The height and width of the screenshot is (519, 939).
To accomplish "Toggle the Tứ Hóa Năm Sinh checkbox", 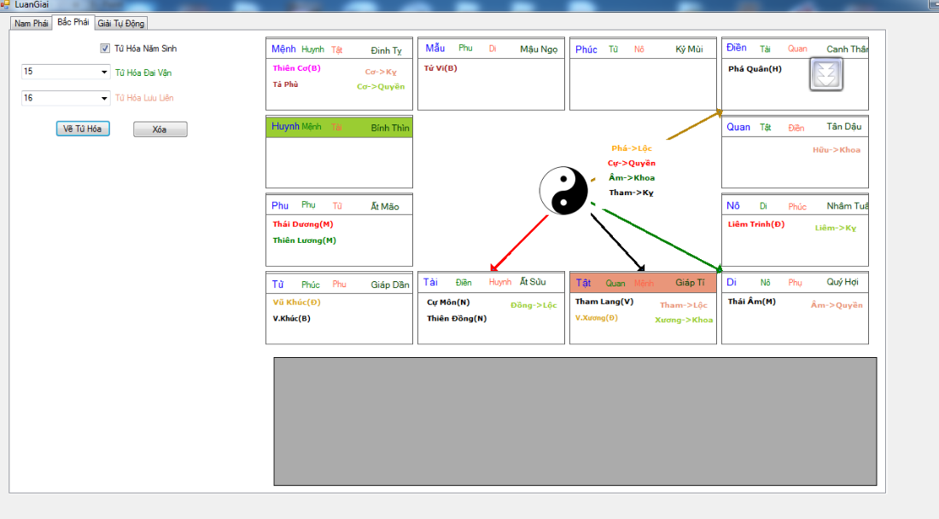I will [x=106, y=49].
